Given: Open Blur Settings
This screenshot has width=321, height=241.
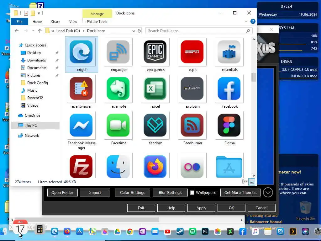Looking at the screenshot, I should [170, 193].
